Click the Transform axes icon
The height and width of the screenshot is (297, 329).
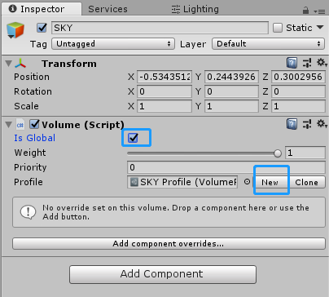[20, 64]
